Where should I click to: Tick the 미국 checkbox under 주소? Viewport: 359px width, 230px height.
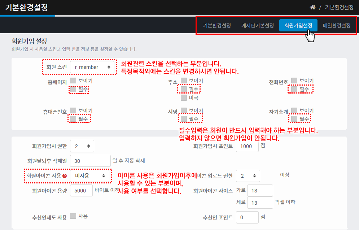[x=184, y=97]
